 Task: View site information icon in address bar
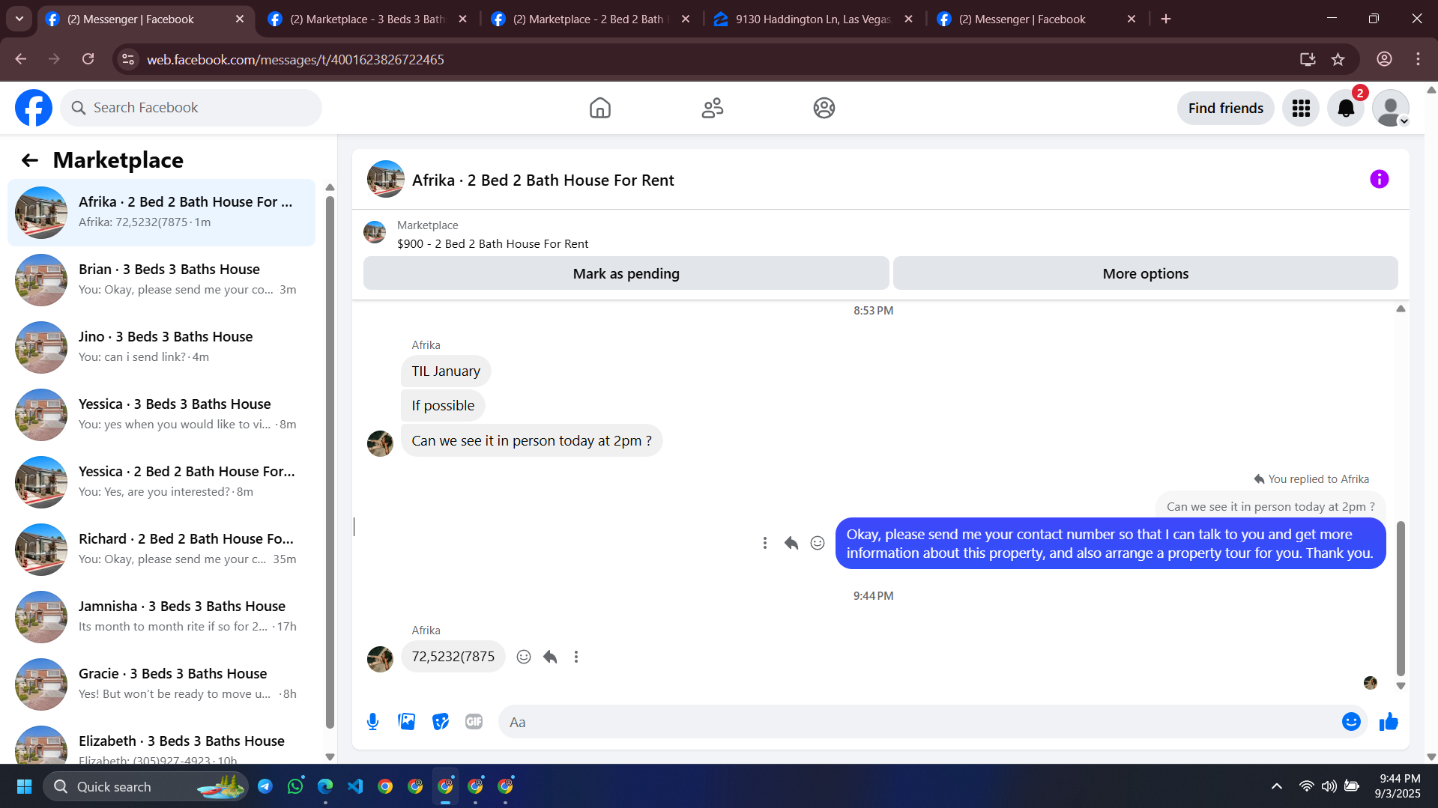click(x=128, y=59)
